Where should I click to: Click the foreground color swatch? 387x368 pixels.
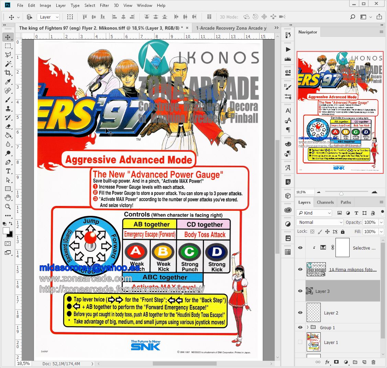[6, 231]
